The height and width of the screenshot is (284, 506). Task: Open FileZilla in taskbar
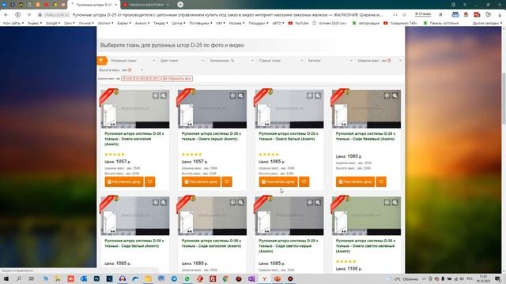tap(213, 278)
